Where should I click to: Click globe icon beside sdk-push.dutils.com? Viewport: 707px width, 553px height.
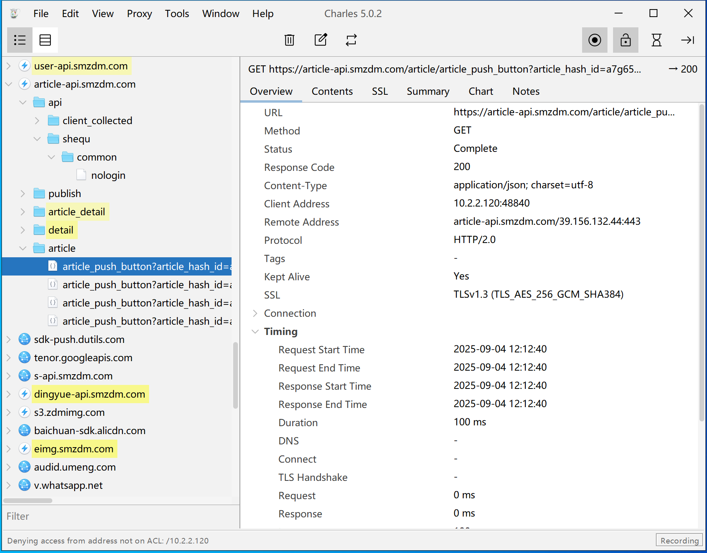pyautogui.click(x=25, y=339)
